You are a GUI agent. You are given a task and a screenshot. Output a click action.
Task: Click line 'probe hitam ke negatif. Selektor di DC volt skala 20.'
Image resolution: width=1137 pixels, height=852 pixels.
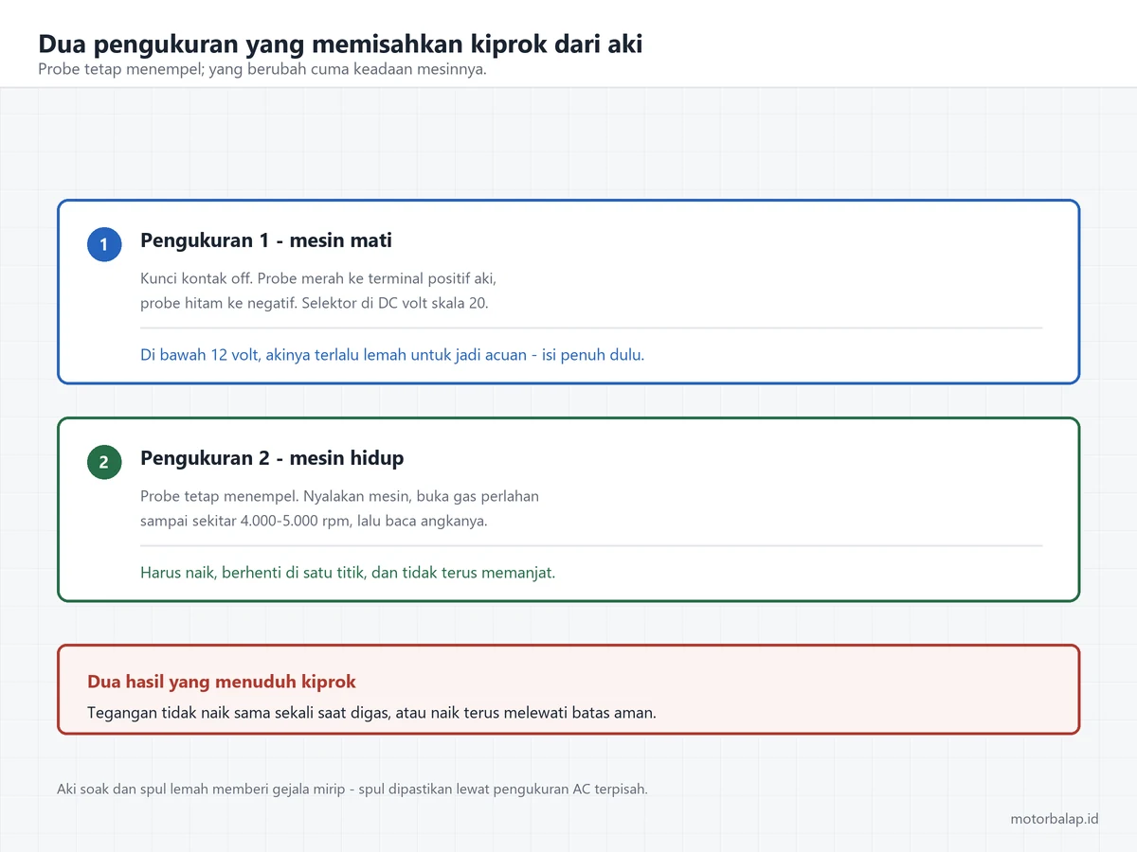[x=315, y=304]
